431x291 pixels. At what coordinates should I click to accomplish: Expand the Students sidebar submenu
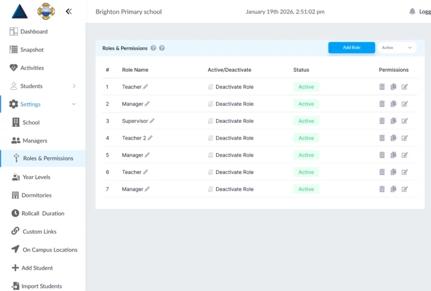point(74,86)
